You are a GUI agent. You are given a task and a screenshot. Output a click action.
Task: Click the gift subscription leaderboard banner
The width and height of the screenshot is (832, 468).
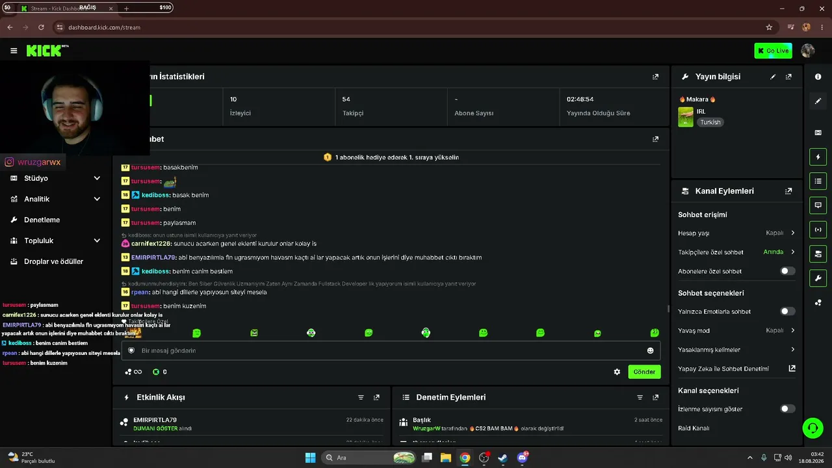[391, 157]
